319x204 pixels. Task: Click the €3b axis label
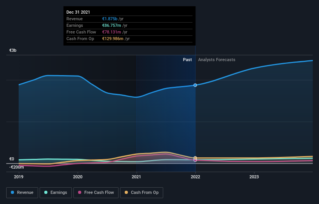pos(13,50)
